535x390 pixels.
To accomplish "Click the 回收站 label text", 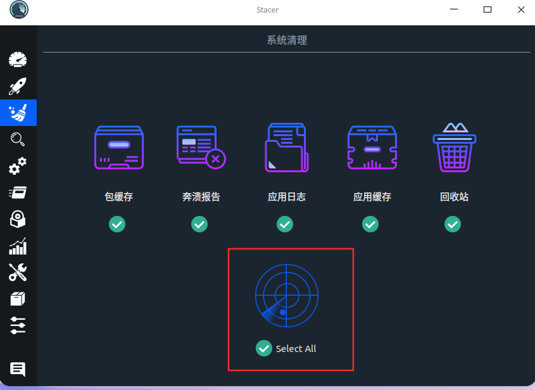I will tap(455, 197).
